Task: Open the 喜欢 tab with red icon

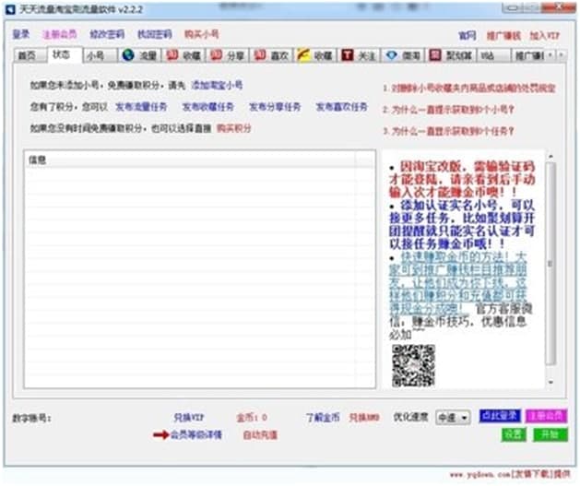Action: pos(271,55)
